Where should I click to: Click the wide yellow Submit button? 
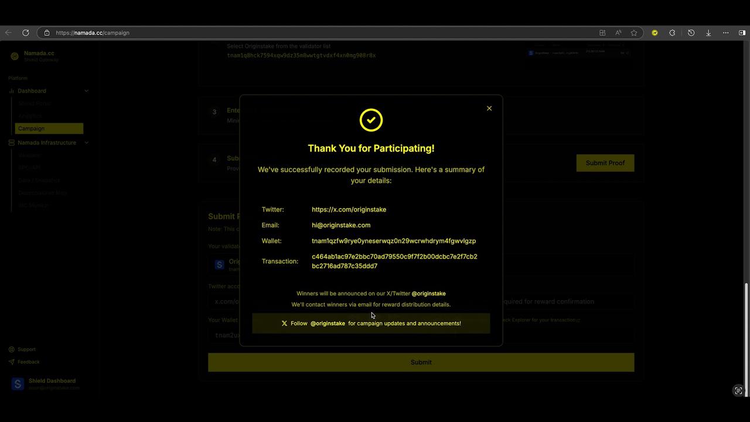click(421, 362)
